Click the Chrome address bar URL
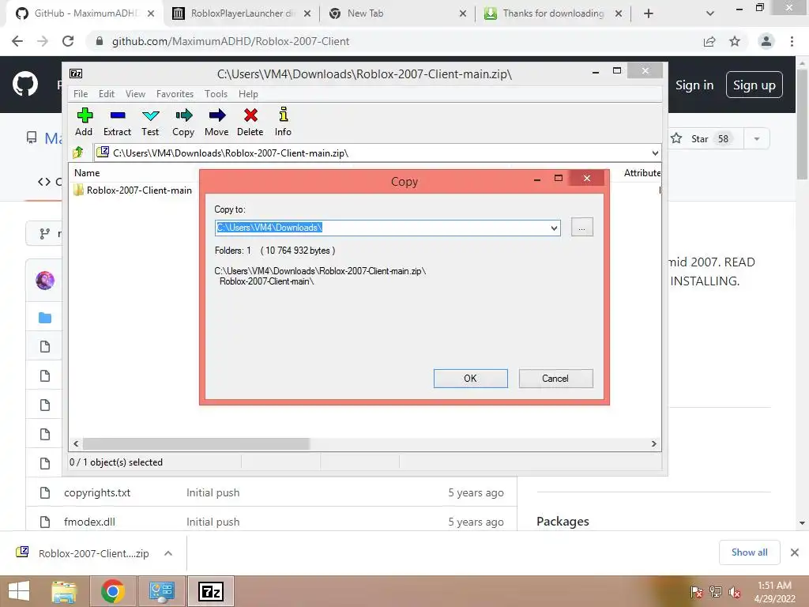The width and height of the screenshot is (809, 607). [x=230, y=41]
